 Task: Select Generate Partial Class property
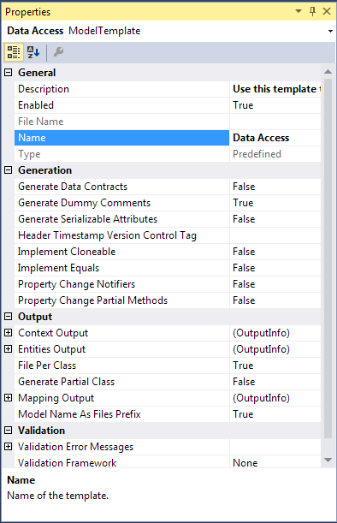pos(121,382)
